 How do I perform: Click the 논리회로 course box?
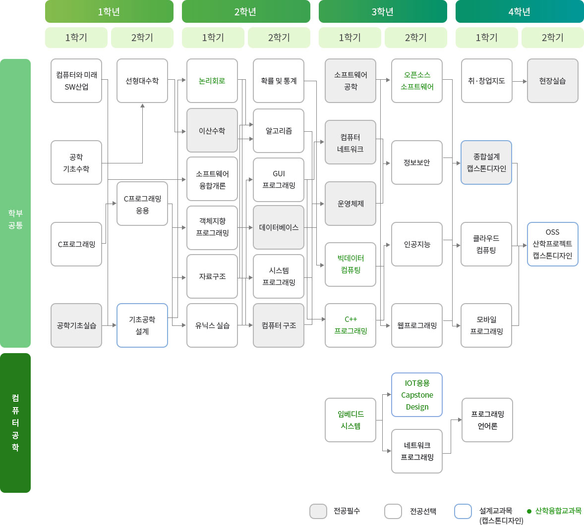click(212, 81)
